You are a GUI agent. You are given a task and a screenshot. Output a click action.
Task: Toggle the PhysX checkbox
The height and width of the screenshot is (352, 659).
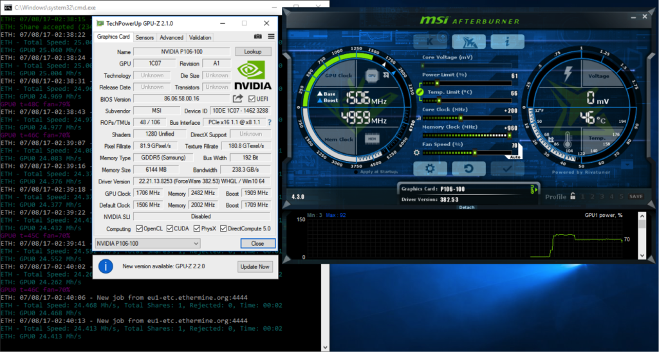click(x=197, y=228)
